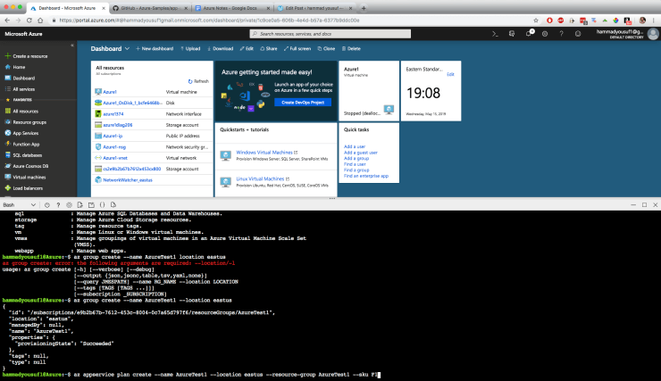
Task: Click the browser home button
Action: pyautogui.click(x=40, y=21)
